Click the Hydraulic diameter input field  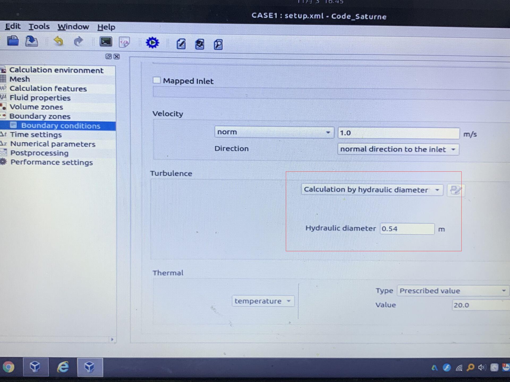[x=407, y=229]
